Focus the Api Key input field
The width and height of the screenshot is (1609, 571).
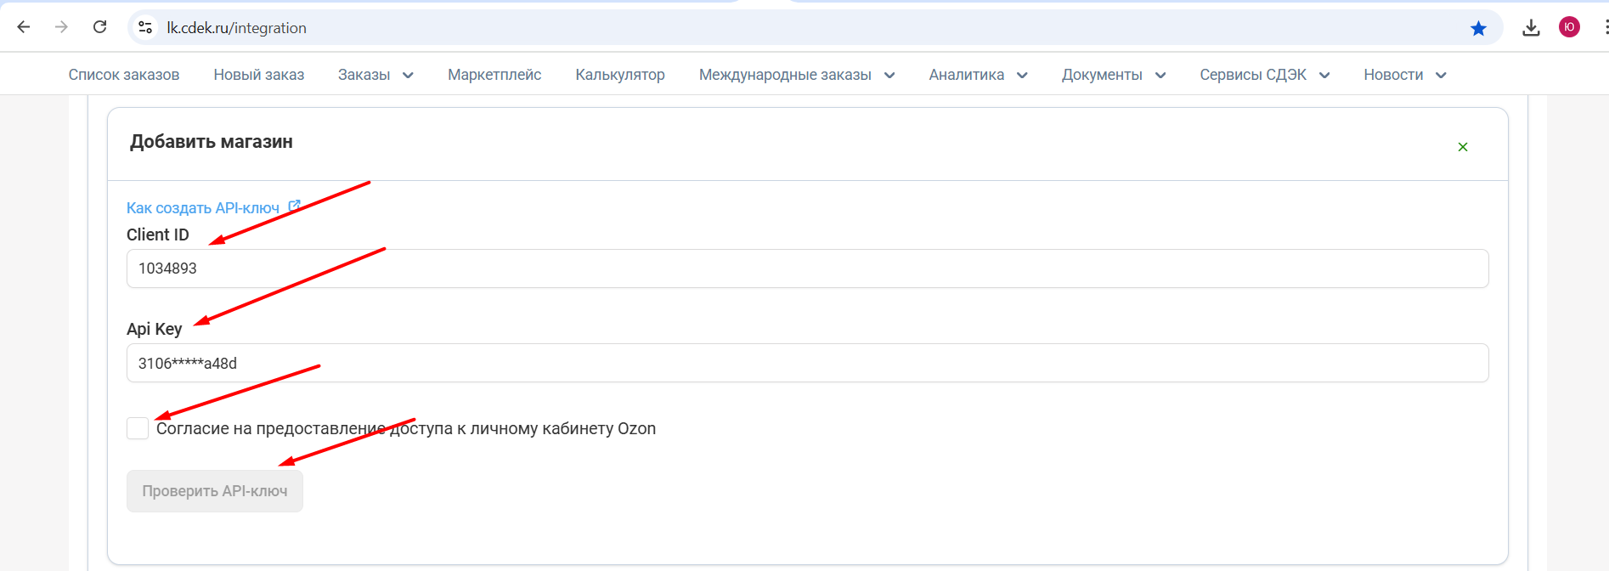(x=807, y=363)
